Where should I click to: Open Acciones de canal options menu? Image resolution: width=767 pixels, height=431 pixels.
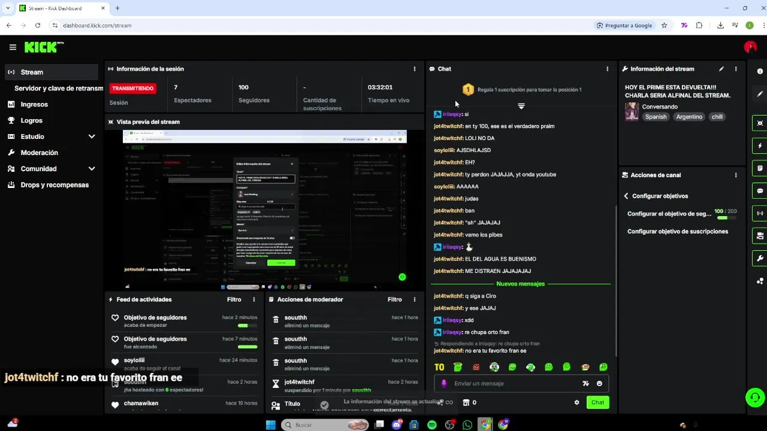coord(736,175)
